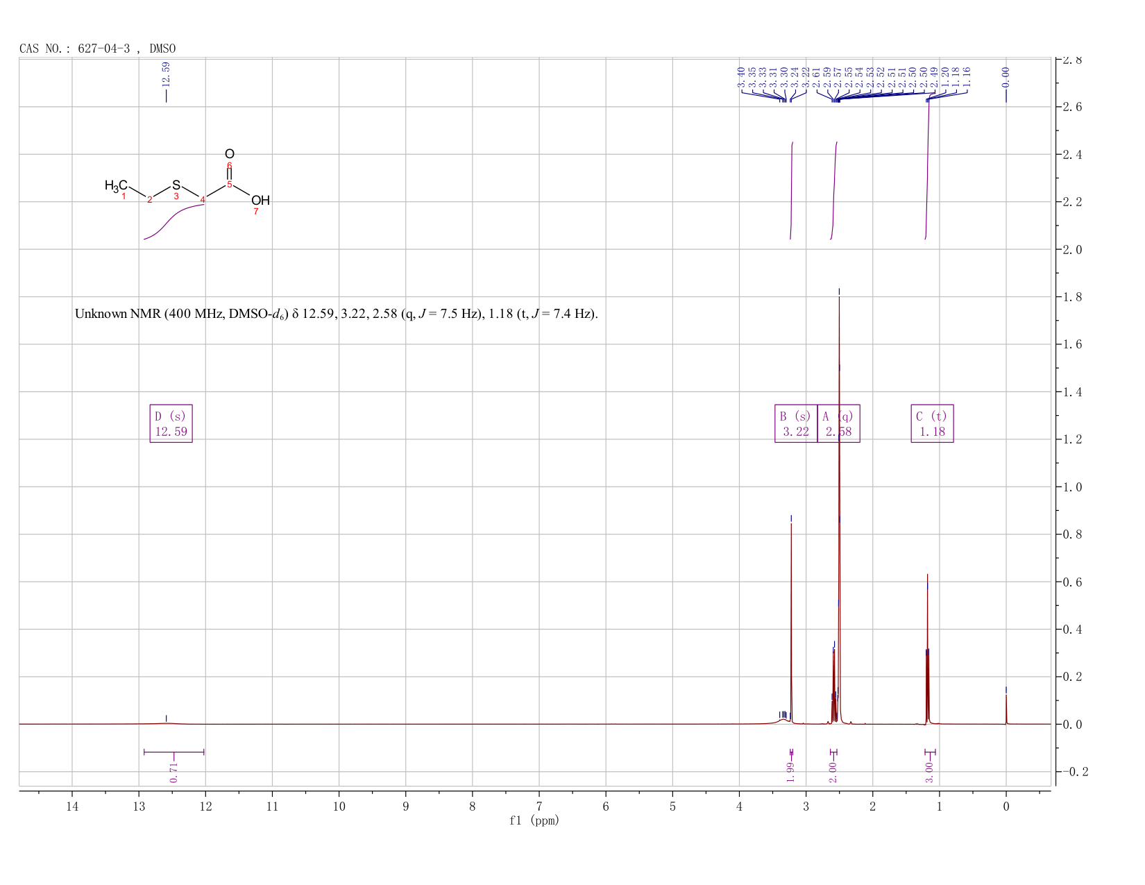Click the x-axis tick label "14"

point(72,807)
